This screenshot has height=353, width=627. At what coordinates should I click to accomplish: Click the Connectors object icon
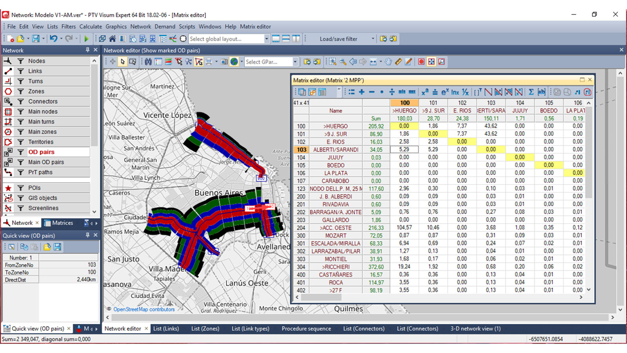(8, 101)
